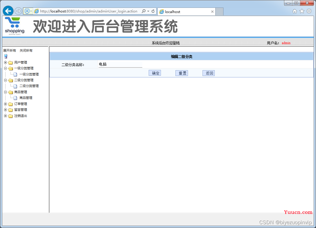
Task: Click the browser Forward arrow button
Action: pos(18,11)
